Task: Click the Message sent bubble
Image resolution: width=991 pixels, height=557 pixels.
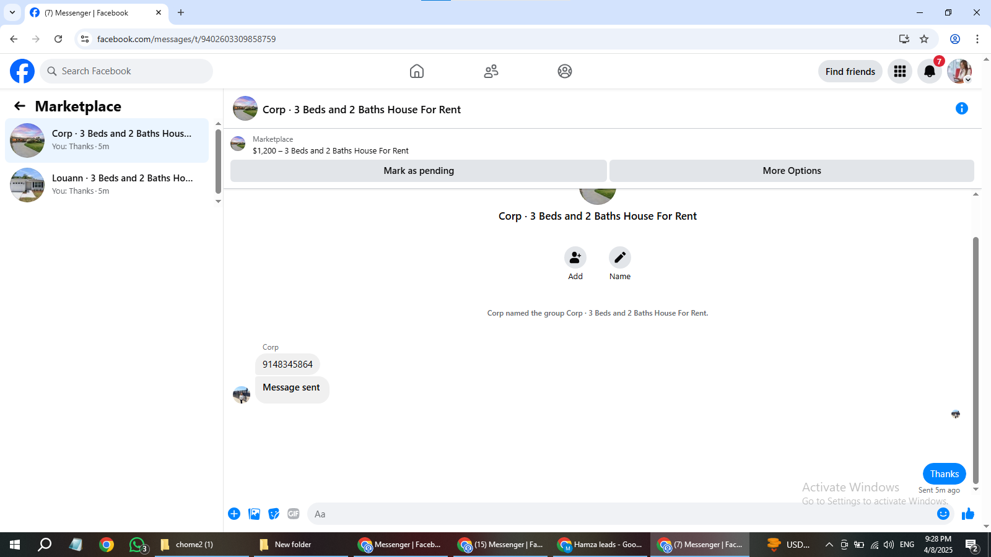Action: (x=292, y=390)
